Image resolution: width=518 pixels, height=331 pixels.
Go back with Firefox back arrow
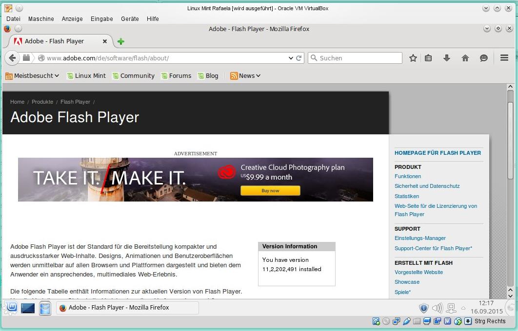click(12, 58)
